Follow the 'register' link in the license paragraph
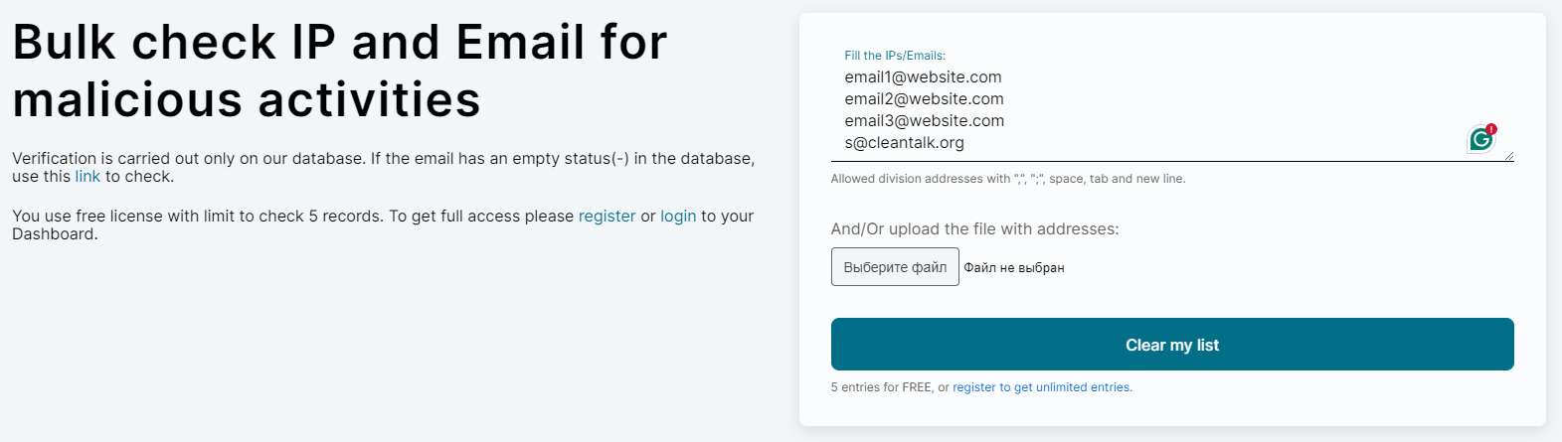Screen dimensions: 1562x442 607,217
